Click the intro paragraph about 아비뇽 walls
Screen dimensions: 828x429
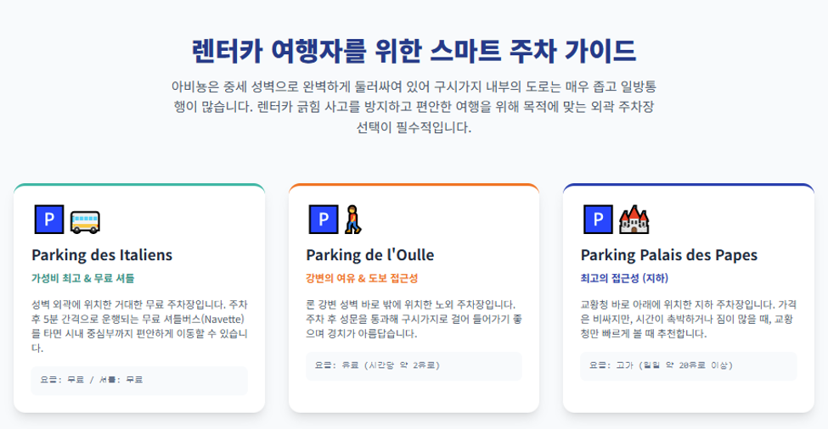click(414, 107)
